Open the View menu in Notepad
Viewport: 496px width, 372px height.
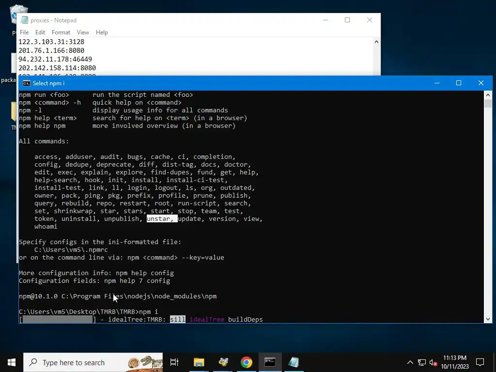(83, 32)
